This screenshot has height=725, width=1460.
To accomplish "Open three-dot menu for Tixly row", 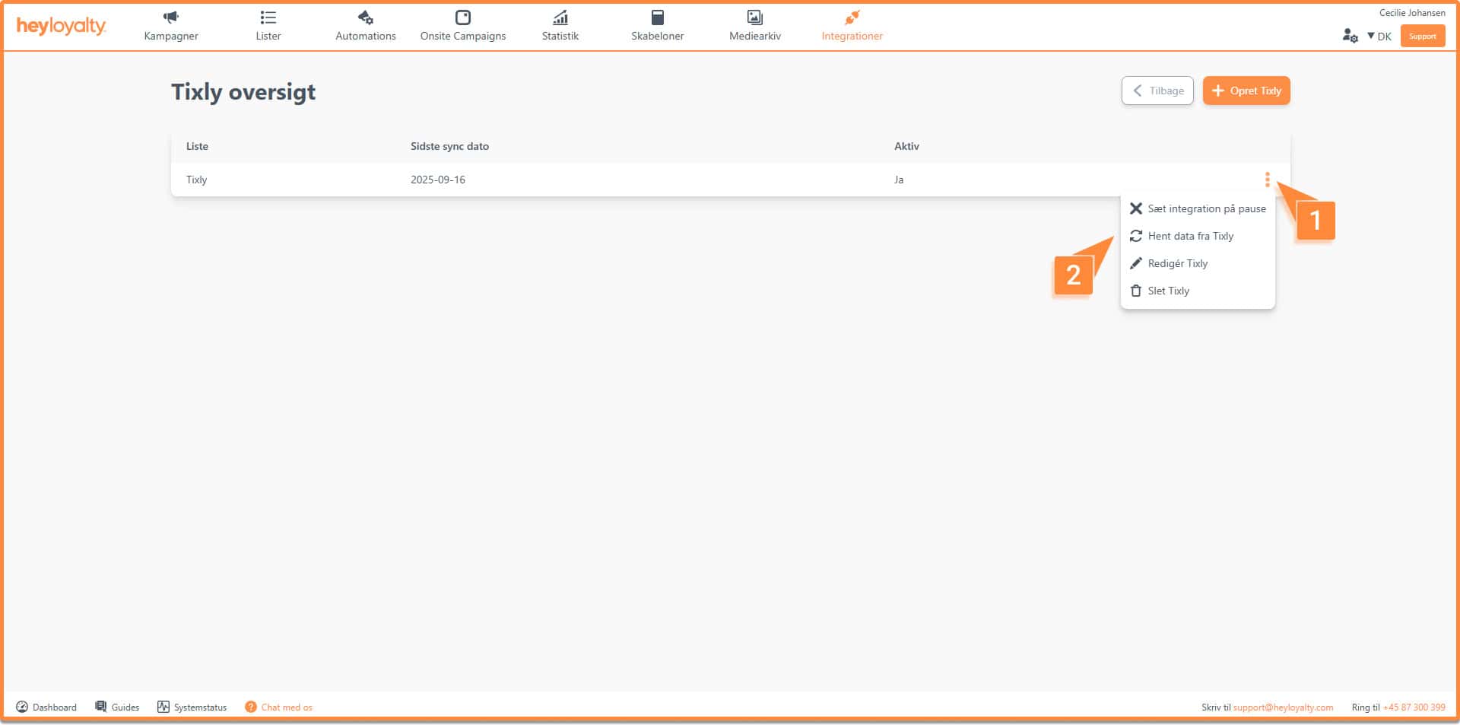I will tap(1267, 180).
